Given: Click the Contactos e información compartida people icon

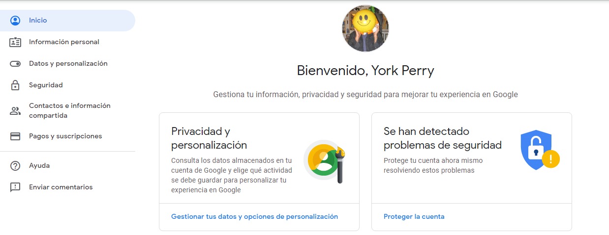Looking at the screenshot, I should 15,111.
